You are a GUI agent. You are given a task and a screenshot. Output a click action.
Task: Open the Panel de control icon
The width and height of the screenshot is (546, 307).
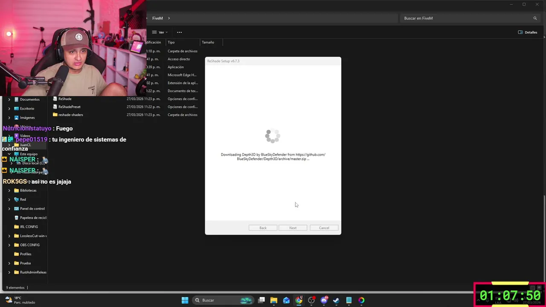[16, 209]
